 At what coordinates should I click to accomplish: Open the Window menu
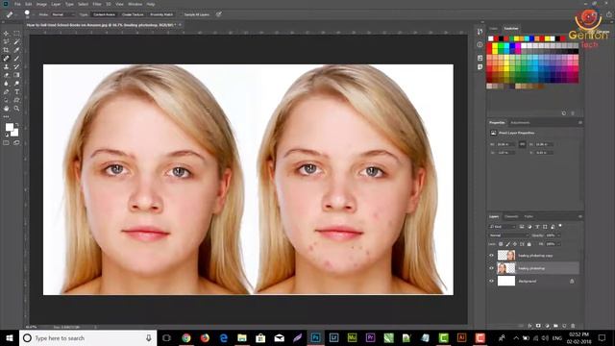135,4
